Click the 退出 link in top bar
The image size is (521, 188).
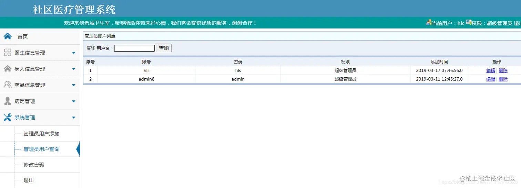(517, 23)
